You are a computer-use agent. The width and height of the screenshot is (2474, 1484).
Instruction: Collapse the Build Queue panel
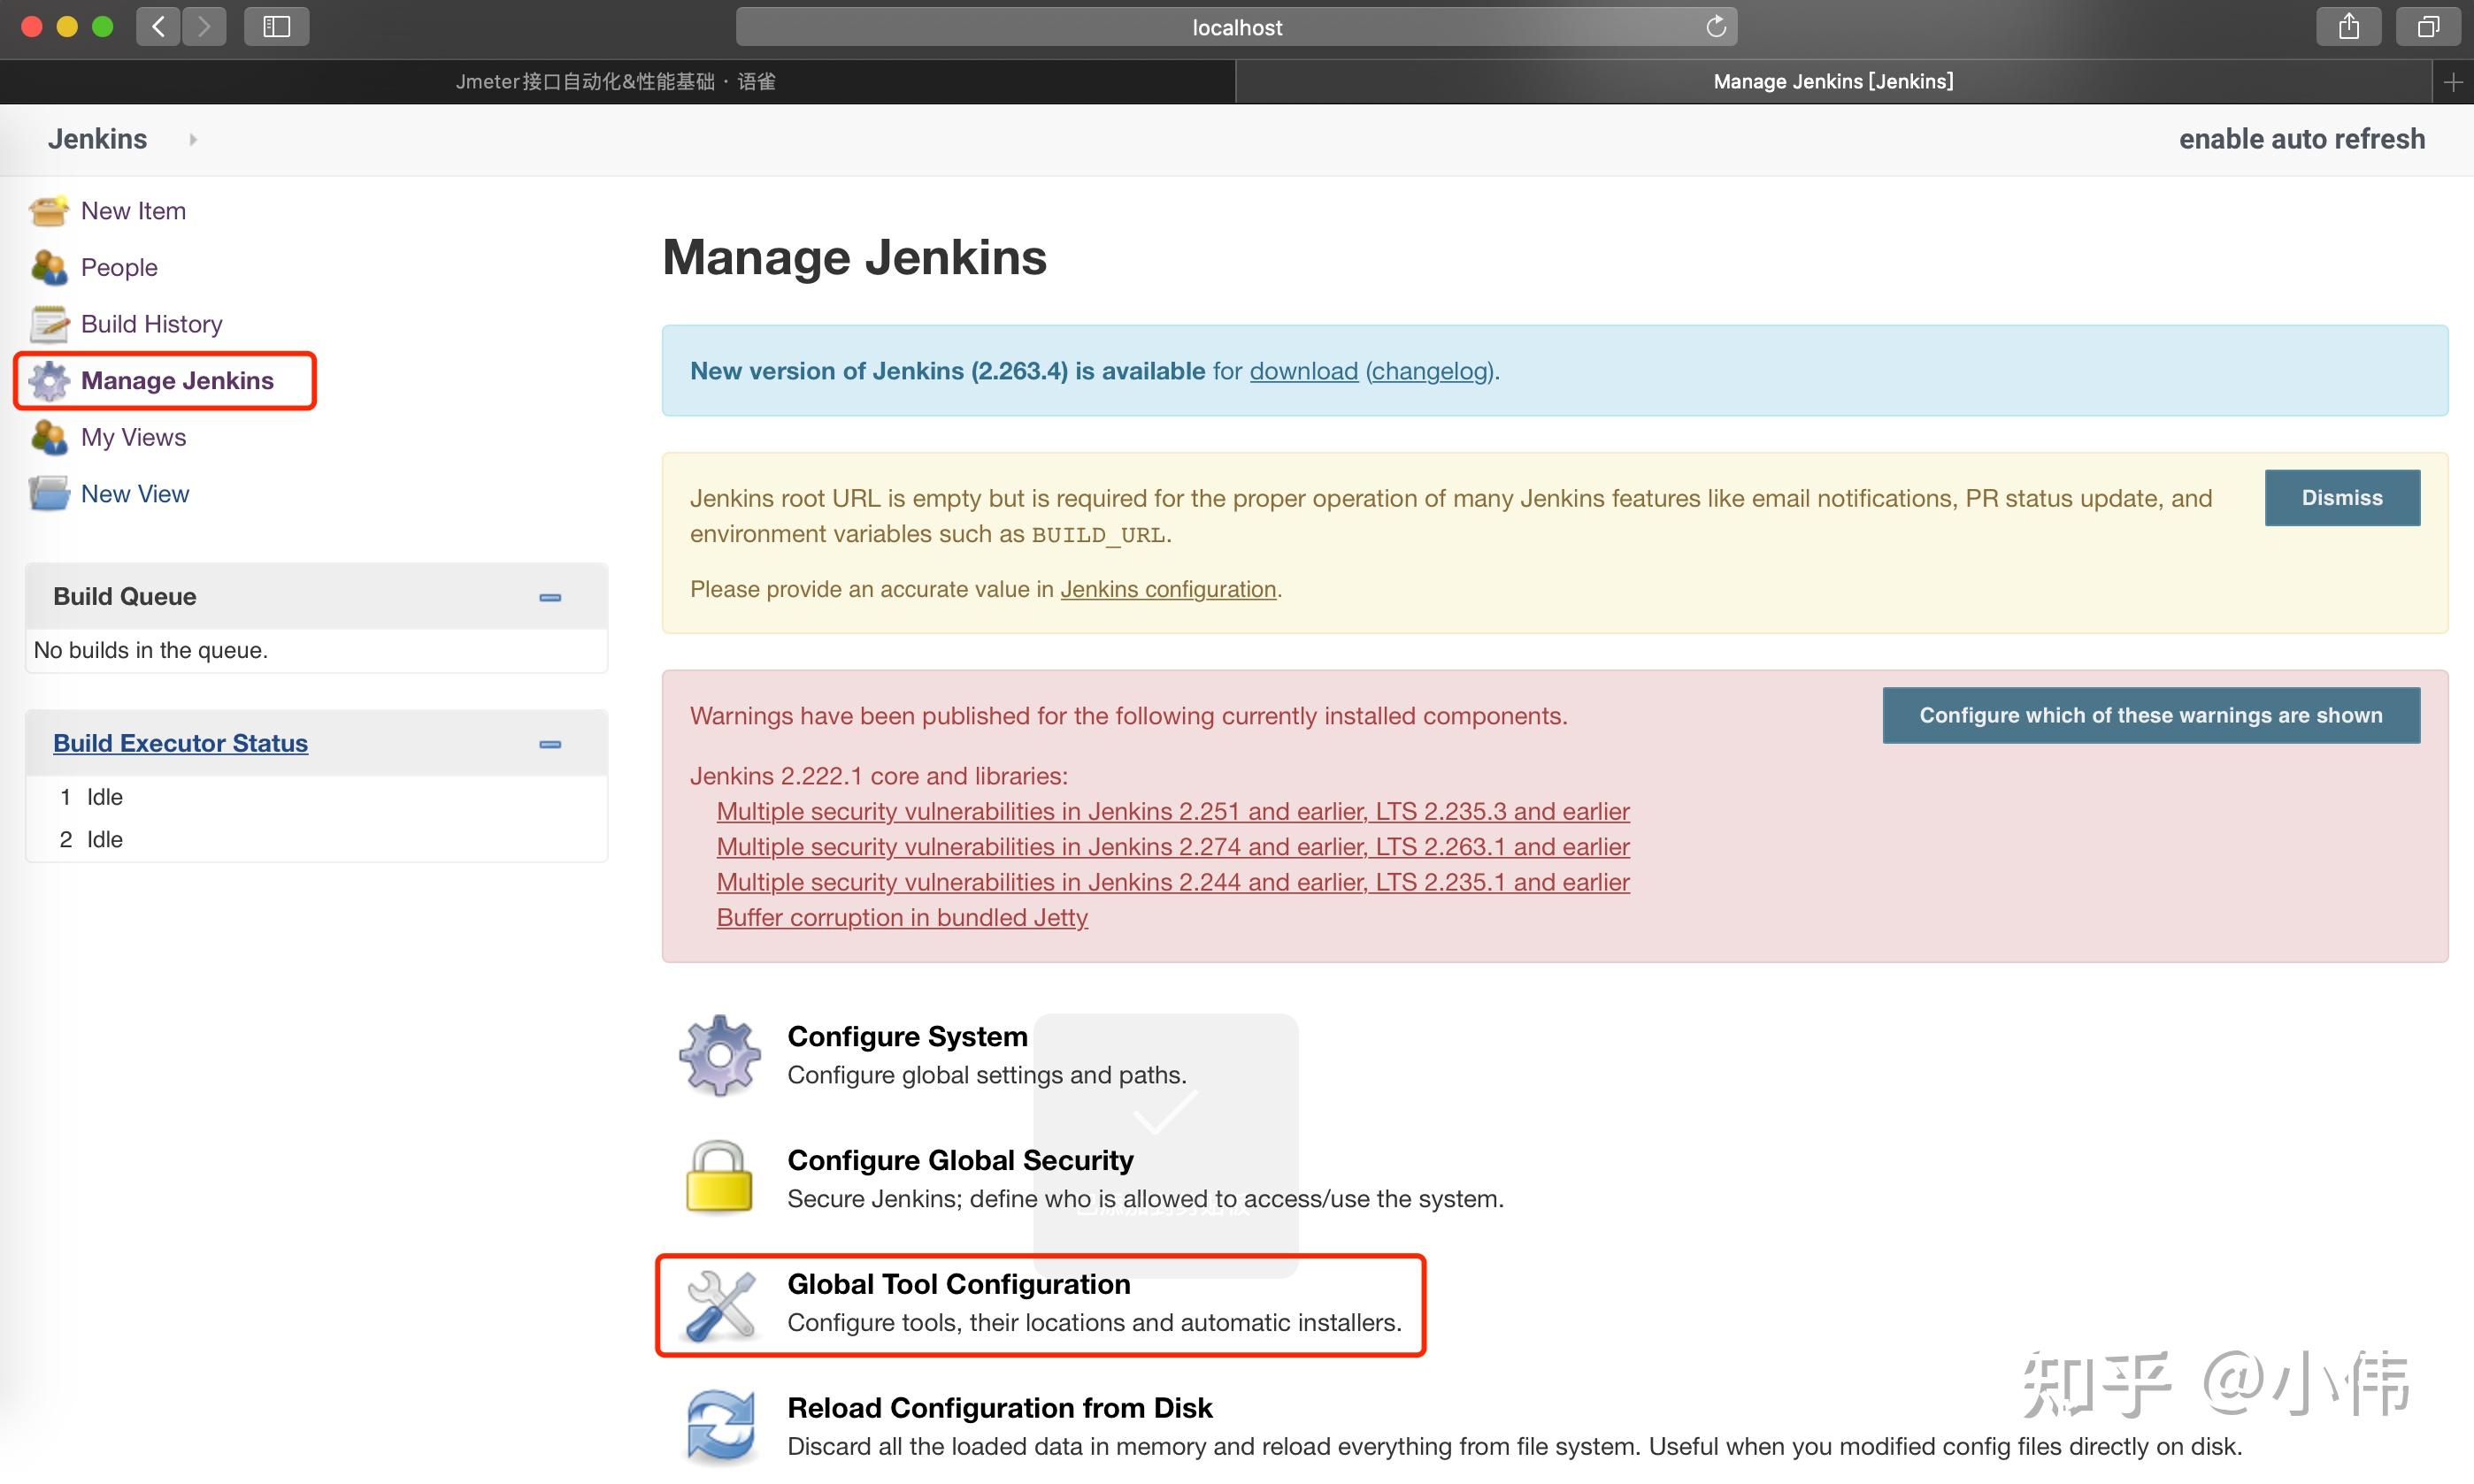(x=549, y=597)
